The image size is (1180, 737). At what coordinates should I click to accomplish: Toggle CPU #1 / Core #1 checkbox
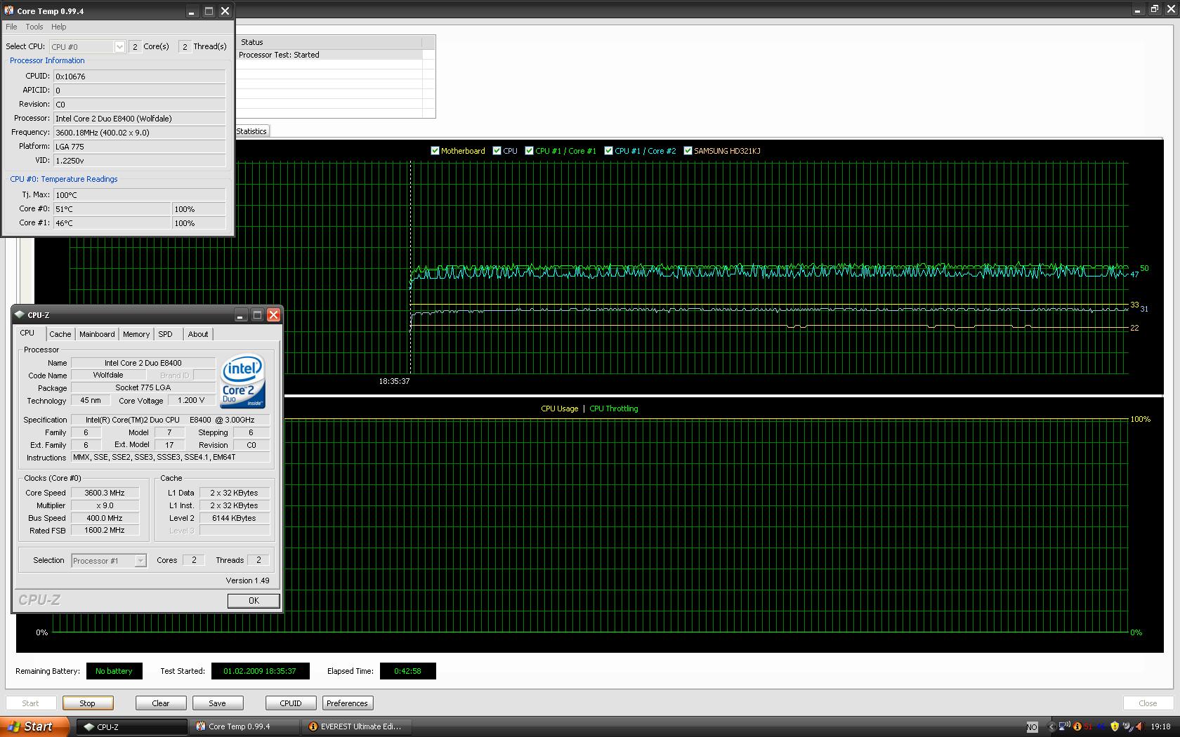(529, 151)
